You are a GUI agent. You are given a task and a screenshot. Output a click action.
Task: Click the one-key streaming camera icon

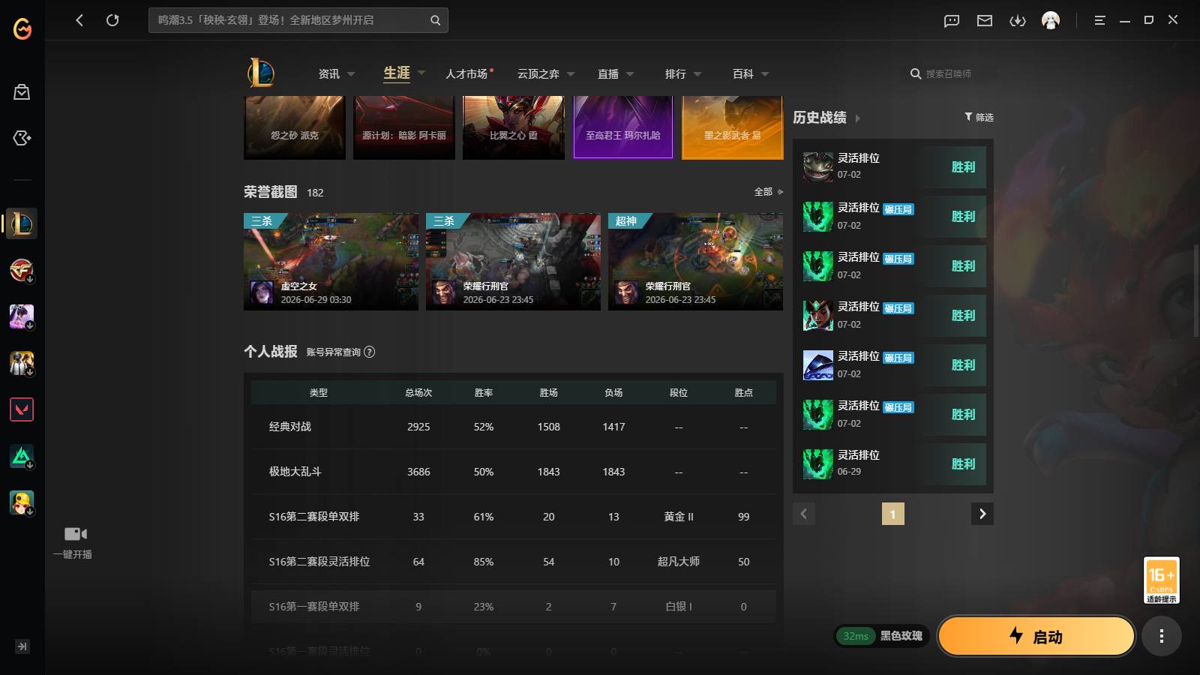click(x=75, y=534)
